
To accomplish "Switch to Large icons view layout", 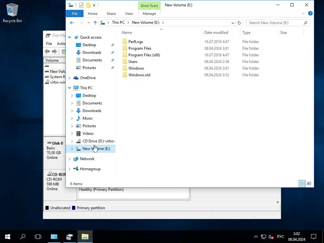I will click(309, 184).
